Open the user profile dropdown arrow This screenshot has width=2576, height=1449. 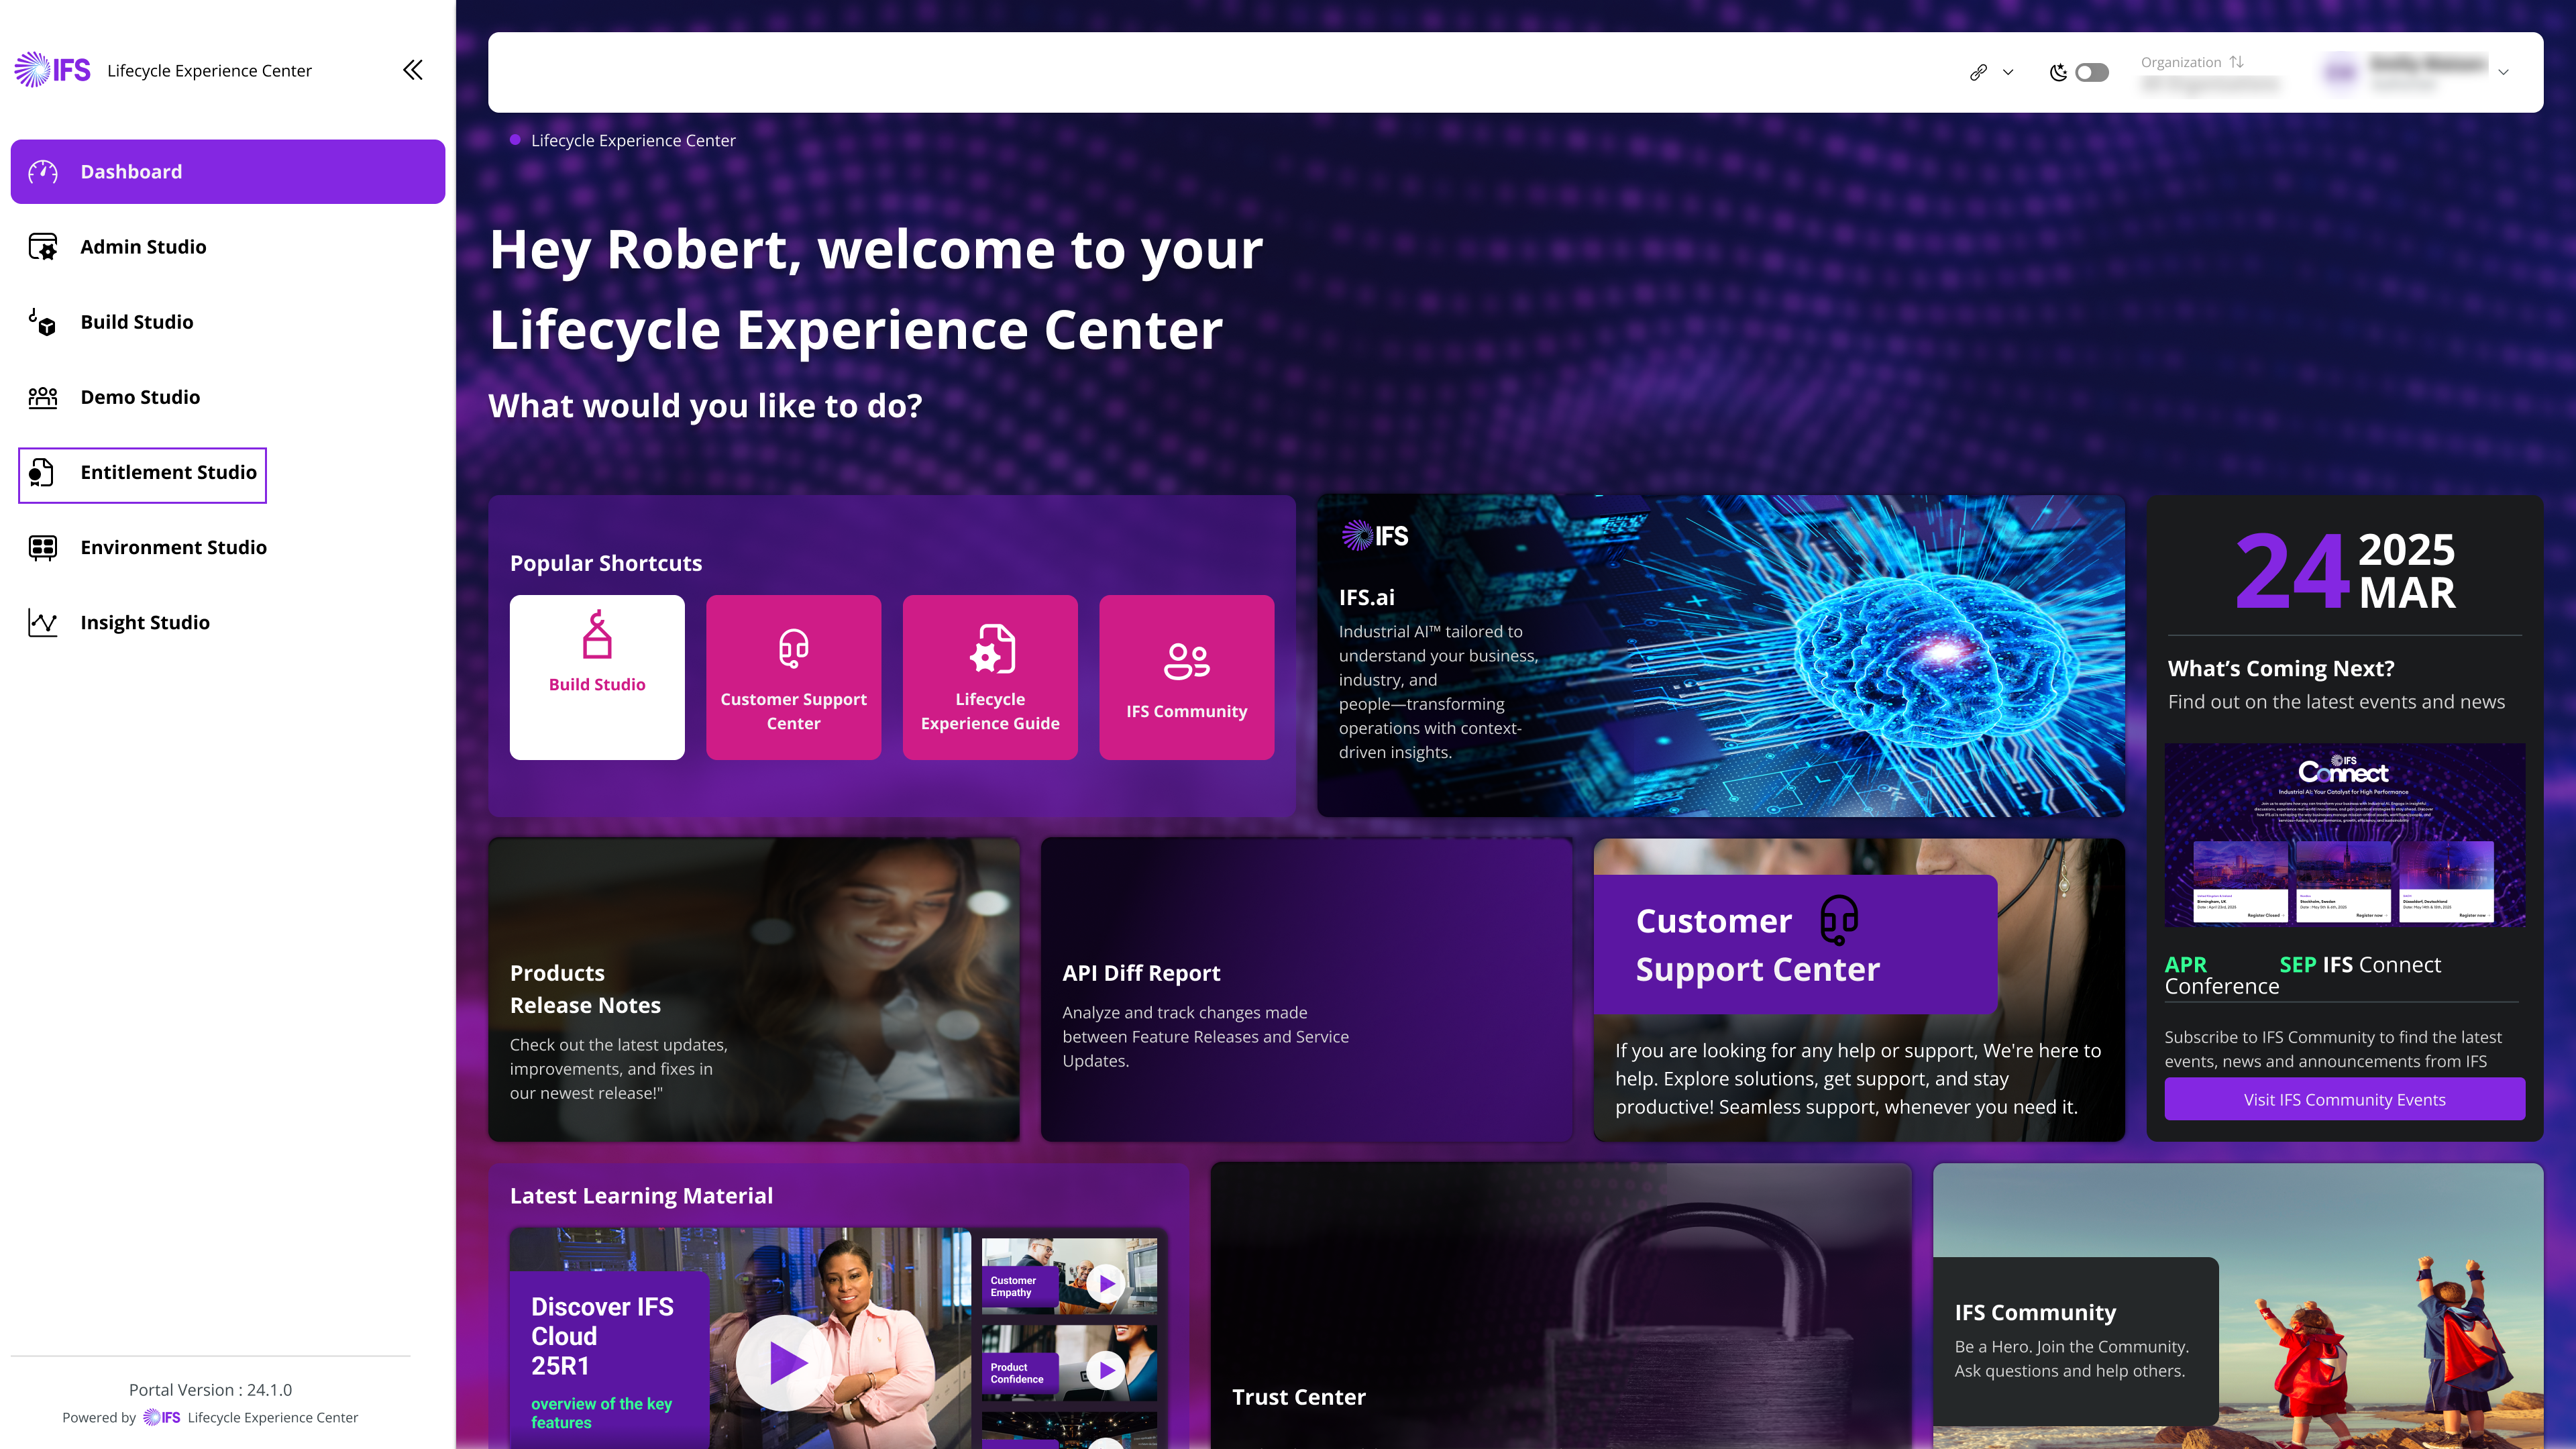[x=2503, y=72]
